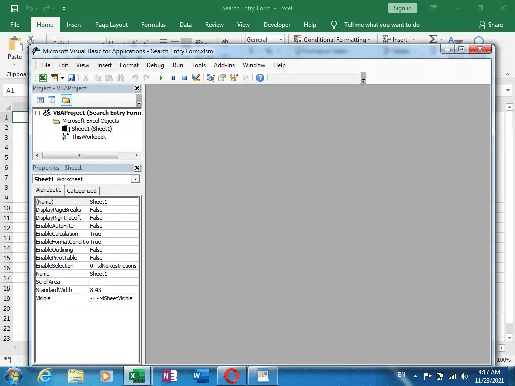This screenshot has height=386, width=515.
Task: Click volume speaker icon in system tray
Action: 464,376
